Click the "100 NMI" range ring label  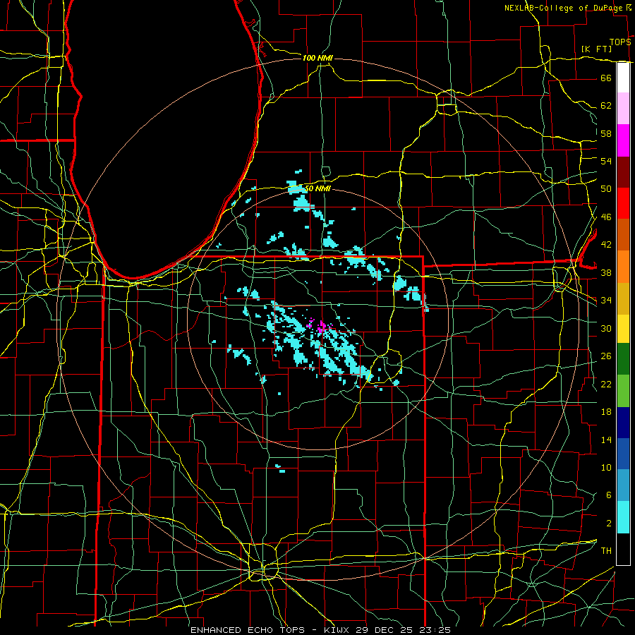click(317, 58)
